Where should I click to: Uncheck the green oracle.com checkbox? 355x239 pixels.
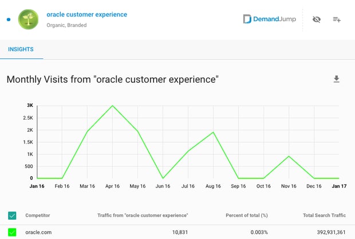tap(12, 232)
